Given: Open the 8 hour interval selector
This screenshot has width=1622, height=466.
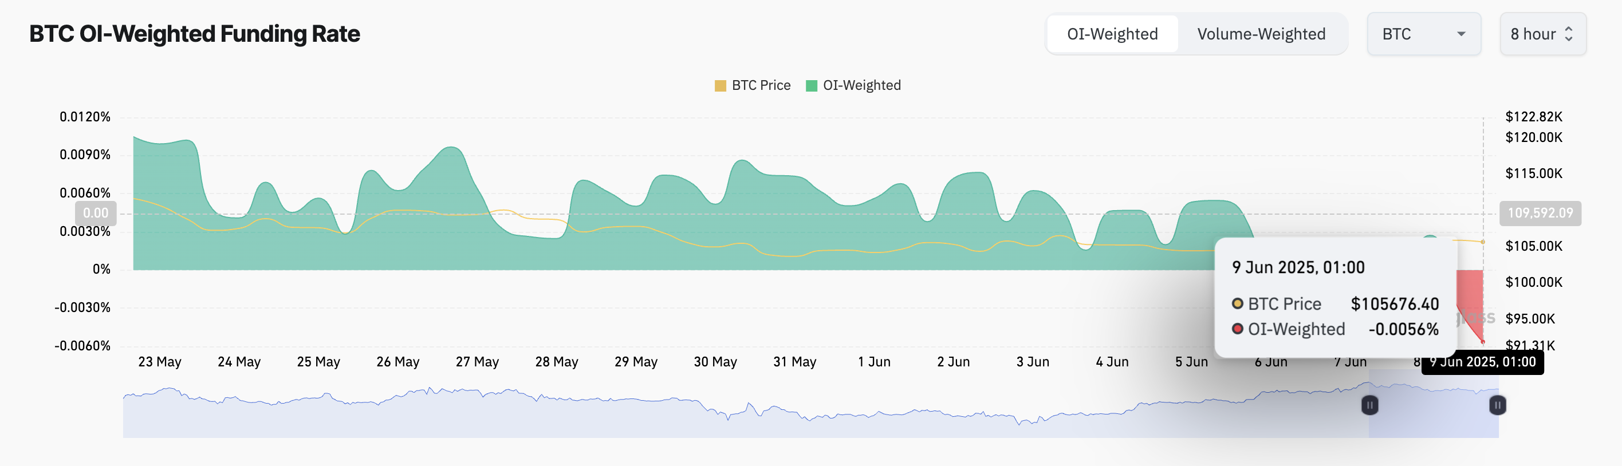Looking at the screenshot, I should point(1542,34).
